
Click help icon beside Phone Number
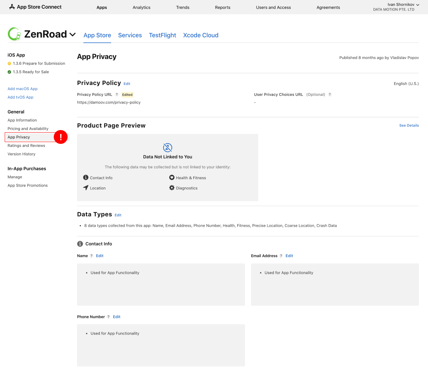(x=108, y=317)
